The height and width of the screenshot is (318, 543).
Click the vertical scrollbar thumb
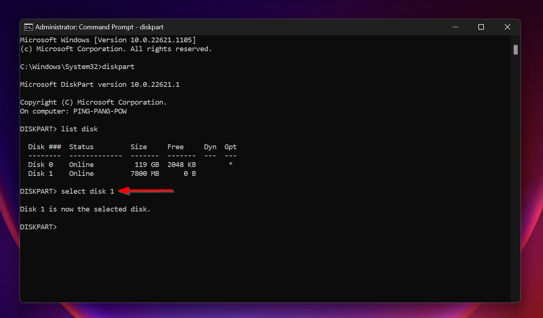(x=515, y=49)
